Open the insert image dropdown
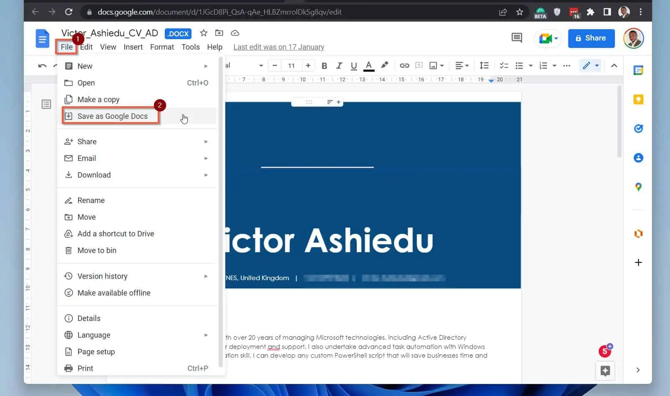 pos(436,65)
